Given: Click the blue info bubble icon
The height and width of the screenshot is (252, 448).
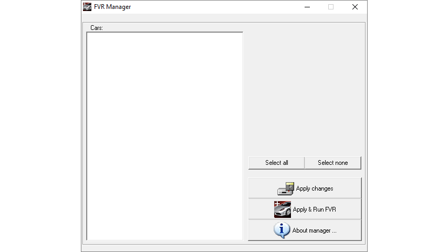Looking at the screenshot, I should [x=282, y=230].
